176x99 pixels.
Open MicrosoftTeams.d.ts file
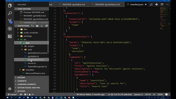[x=35, y=73]
